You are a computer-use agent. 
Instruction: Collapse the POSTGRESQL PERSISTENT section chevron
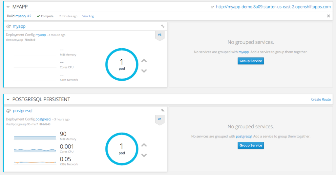pyautogui.click(x=8, y=99)
